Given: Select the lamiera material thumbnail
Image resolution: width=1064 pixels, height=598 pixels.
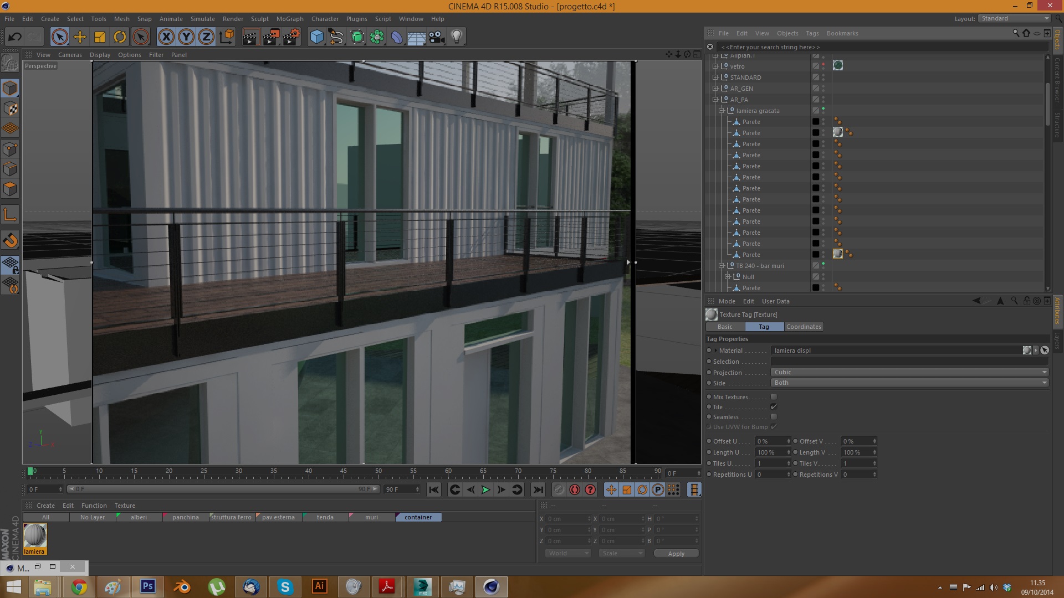Looking at the screenshot, I should point(35,536).
